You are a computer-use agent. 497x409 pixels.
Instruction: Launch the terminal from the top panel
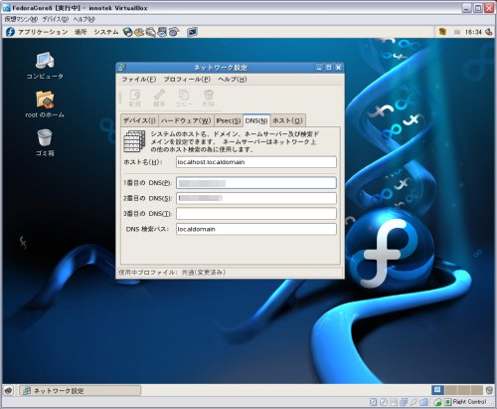click(192, 32)
